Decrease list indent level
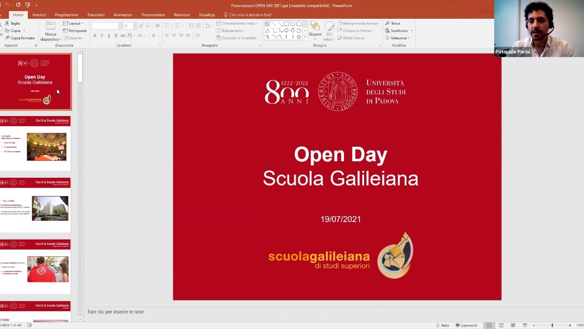This screenshot has height=329, width=584. (x=191, y=26)
